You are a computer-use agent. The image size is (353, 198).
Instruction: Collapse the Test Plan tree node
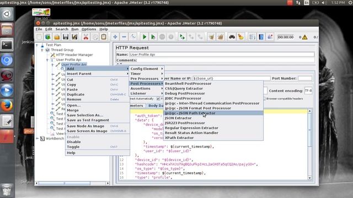(37, 45)
